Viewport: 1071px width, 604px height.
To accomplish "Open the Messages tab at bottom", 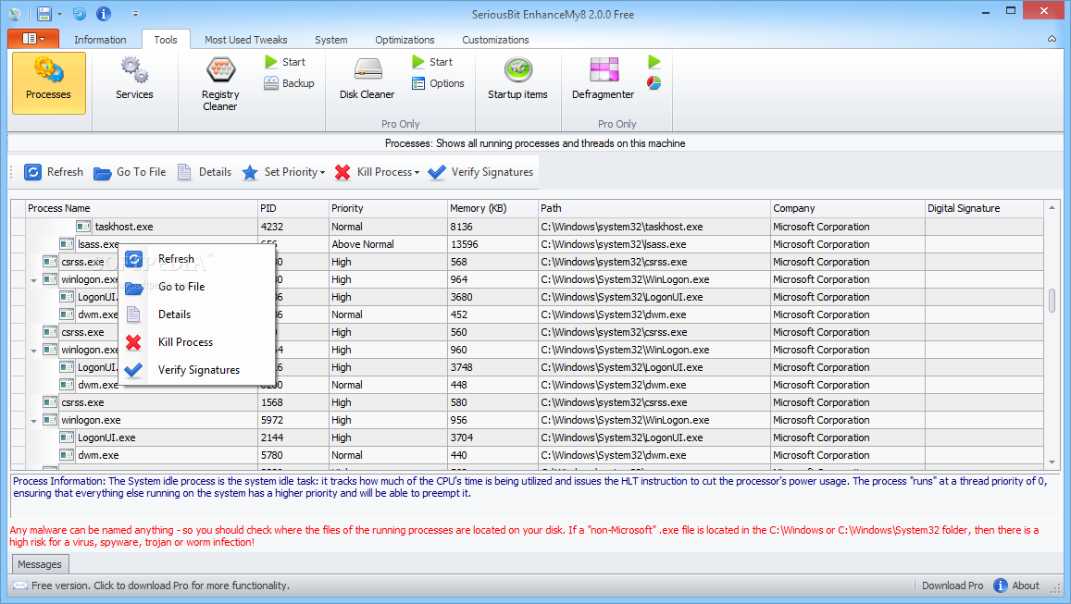I will tap(40, 564).
